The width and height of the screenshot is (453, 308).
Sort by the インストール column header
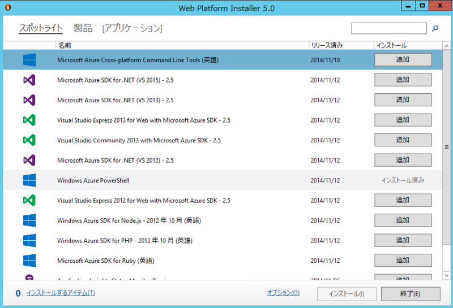click(x=408, y=45)
